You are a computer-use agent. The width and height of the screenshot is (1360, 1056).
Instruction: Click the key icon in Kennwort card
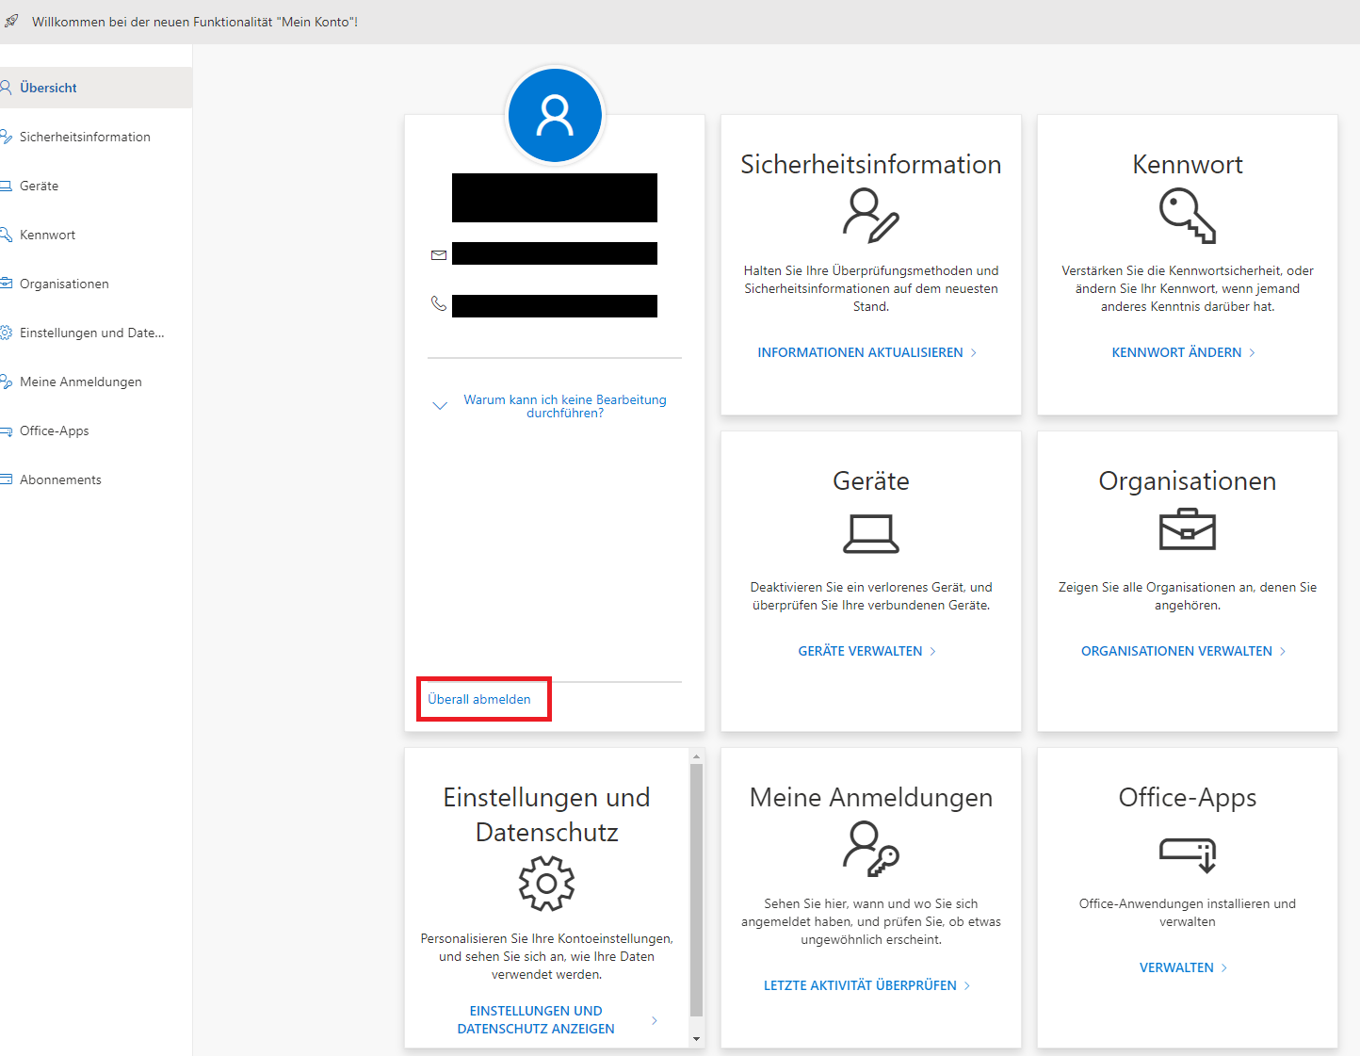pyautogui.click(x=1188, y=216)
